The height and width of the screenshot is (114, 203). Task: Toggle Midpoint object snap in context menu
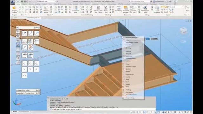128,54
